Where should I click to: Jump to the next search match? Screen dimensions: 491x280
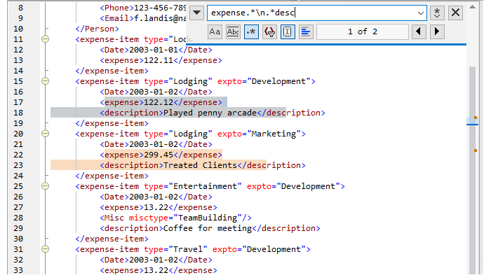437,31
